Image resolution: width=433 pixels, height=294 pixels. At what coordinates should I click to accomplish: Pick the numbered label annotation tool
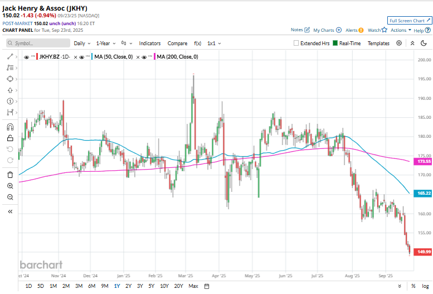point(10,101)
